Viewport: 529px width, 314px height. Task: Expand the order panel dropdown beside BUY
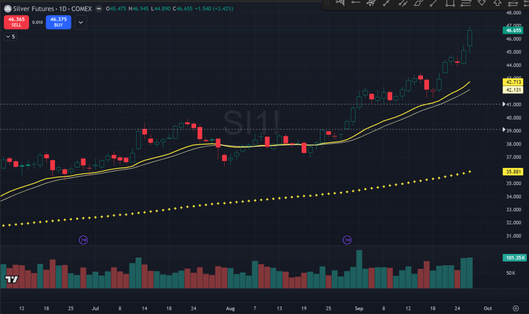80,22
